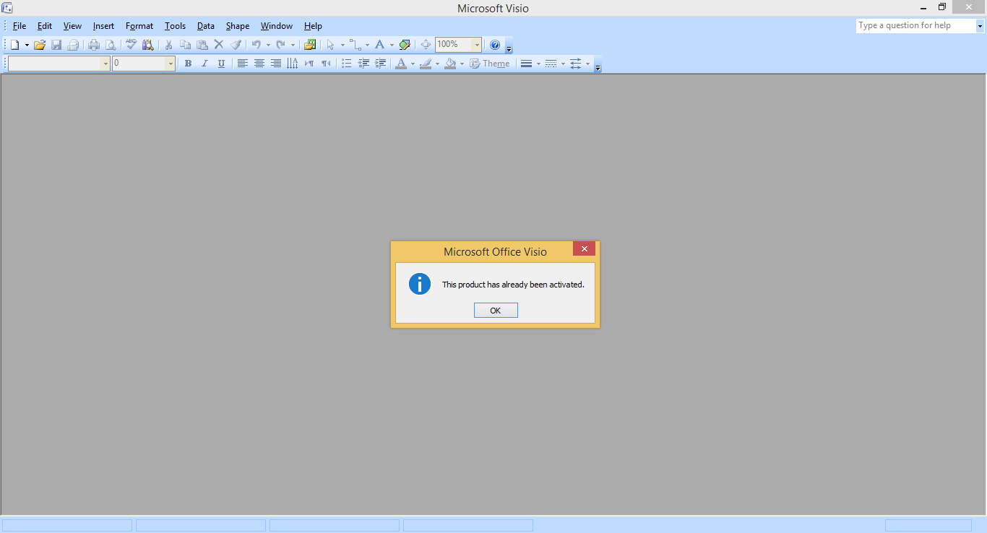Toggle Align Left
The width and height of the screenshot is (987, 533).
(x=243, y=64)
